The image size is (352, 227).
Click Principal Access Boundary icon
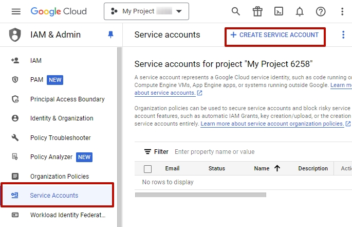tap(15, 99)
